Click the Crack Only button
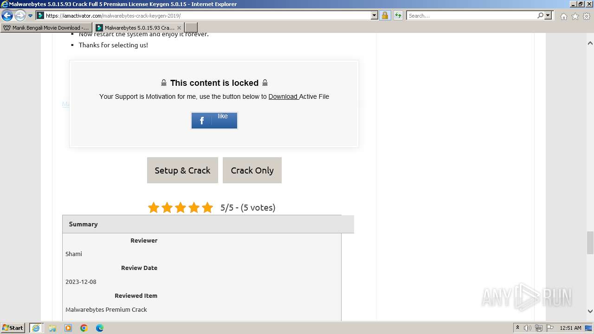The width and height of the screenshot is (594, 334). pyautogui.click(x=252, y=170)
